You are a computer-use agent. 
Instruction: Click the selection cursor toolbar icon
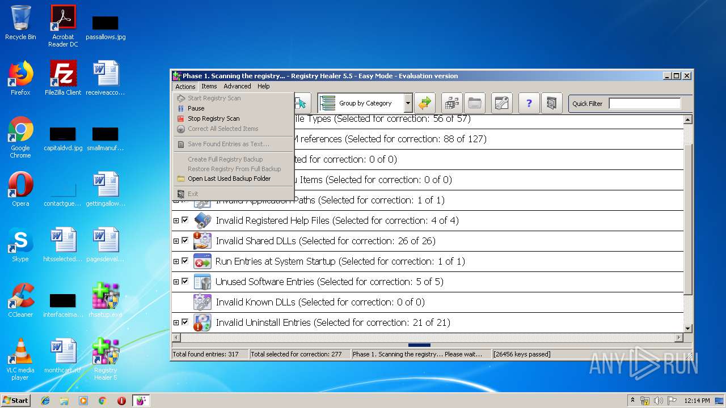pyautogui.click(x=302, y=103)
